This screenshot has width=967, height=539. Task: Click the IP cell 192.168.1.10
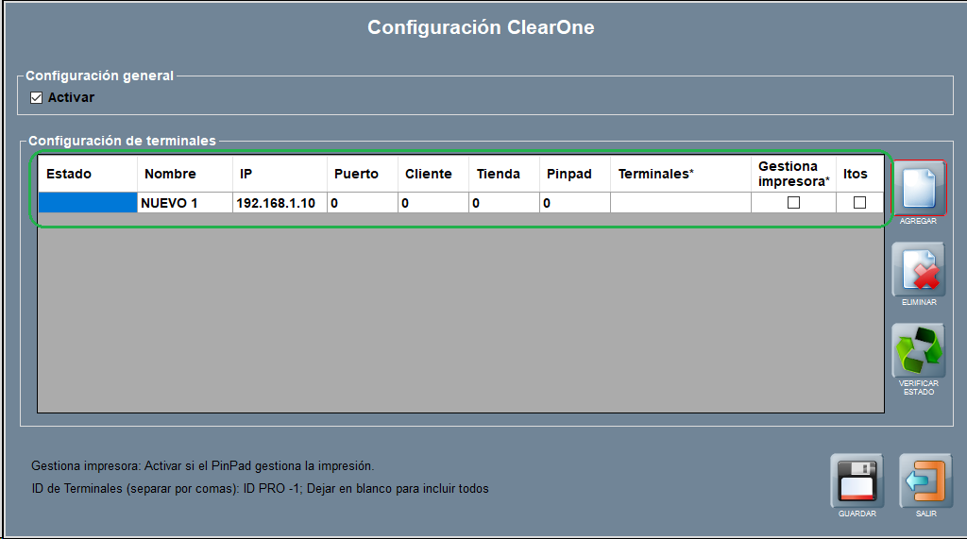280,203
